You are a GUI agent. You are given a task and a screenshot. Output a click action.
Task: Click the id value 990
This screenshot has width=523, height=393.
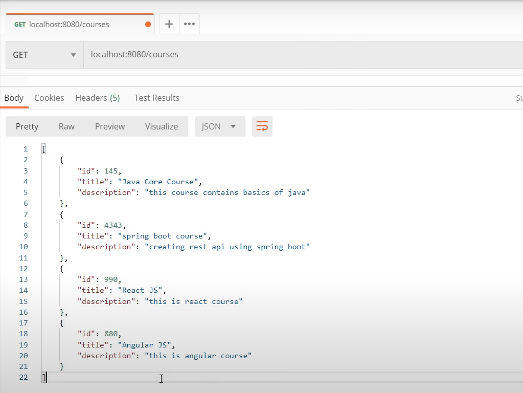111,279
